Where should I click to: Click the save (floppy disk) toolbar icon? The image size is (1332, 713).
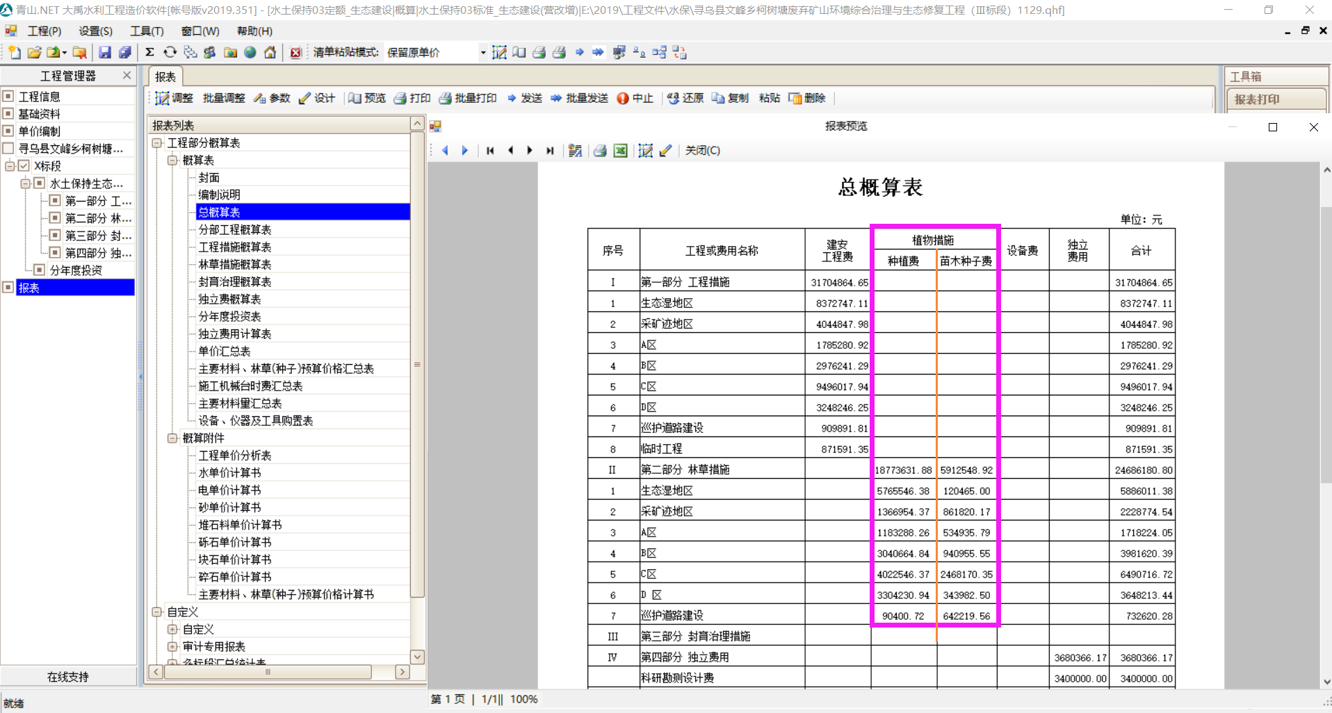tap(105, 53)
